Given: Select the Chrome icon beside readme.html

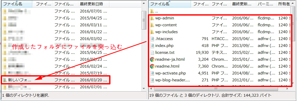Looking at the screenshot, I should click(152, 66).
